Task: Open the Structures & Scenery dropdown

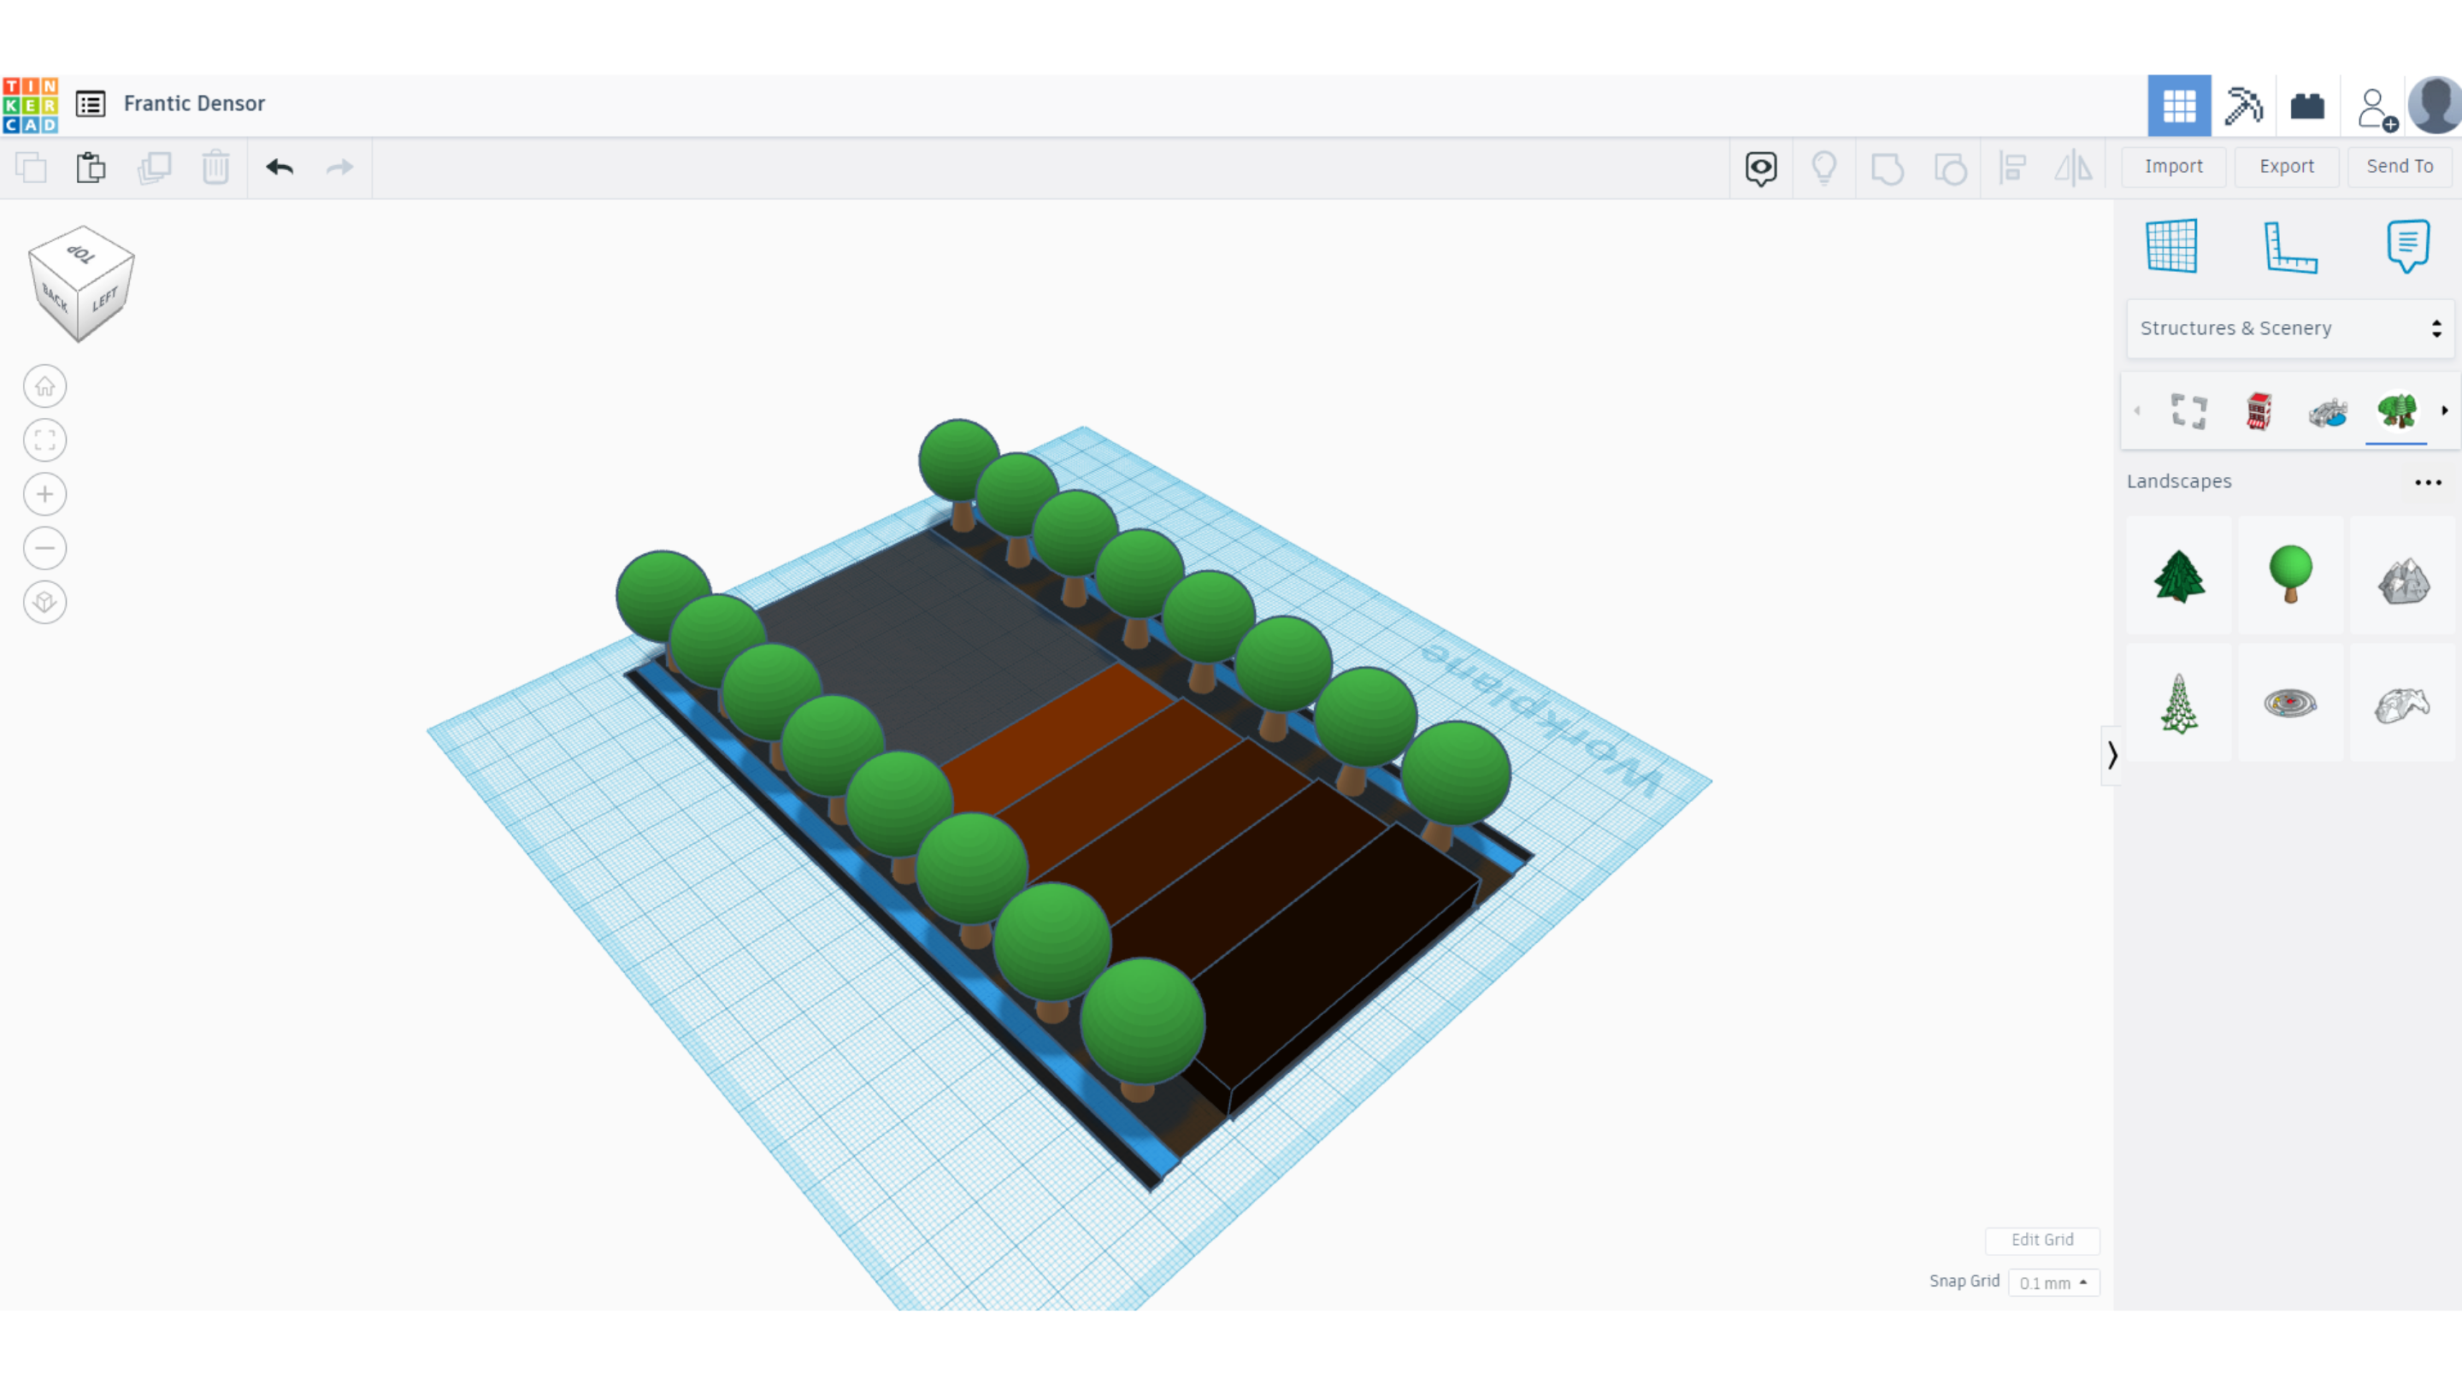Action: [x=2290, y=327]
